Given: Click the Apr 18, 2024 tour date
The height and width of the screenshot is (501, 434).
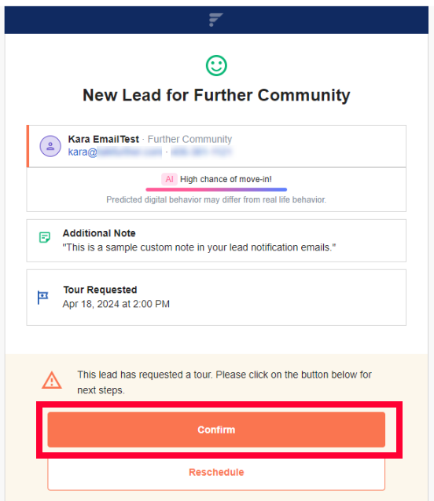Looking at the screenshot, I should (x=116, y=304).
